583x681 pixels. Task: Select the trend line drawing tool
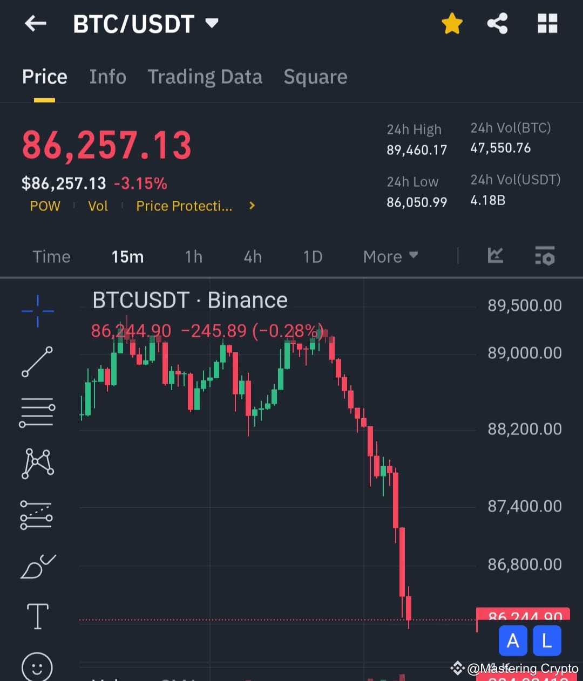pyautogui.click(x=37, y=363)
